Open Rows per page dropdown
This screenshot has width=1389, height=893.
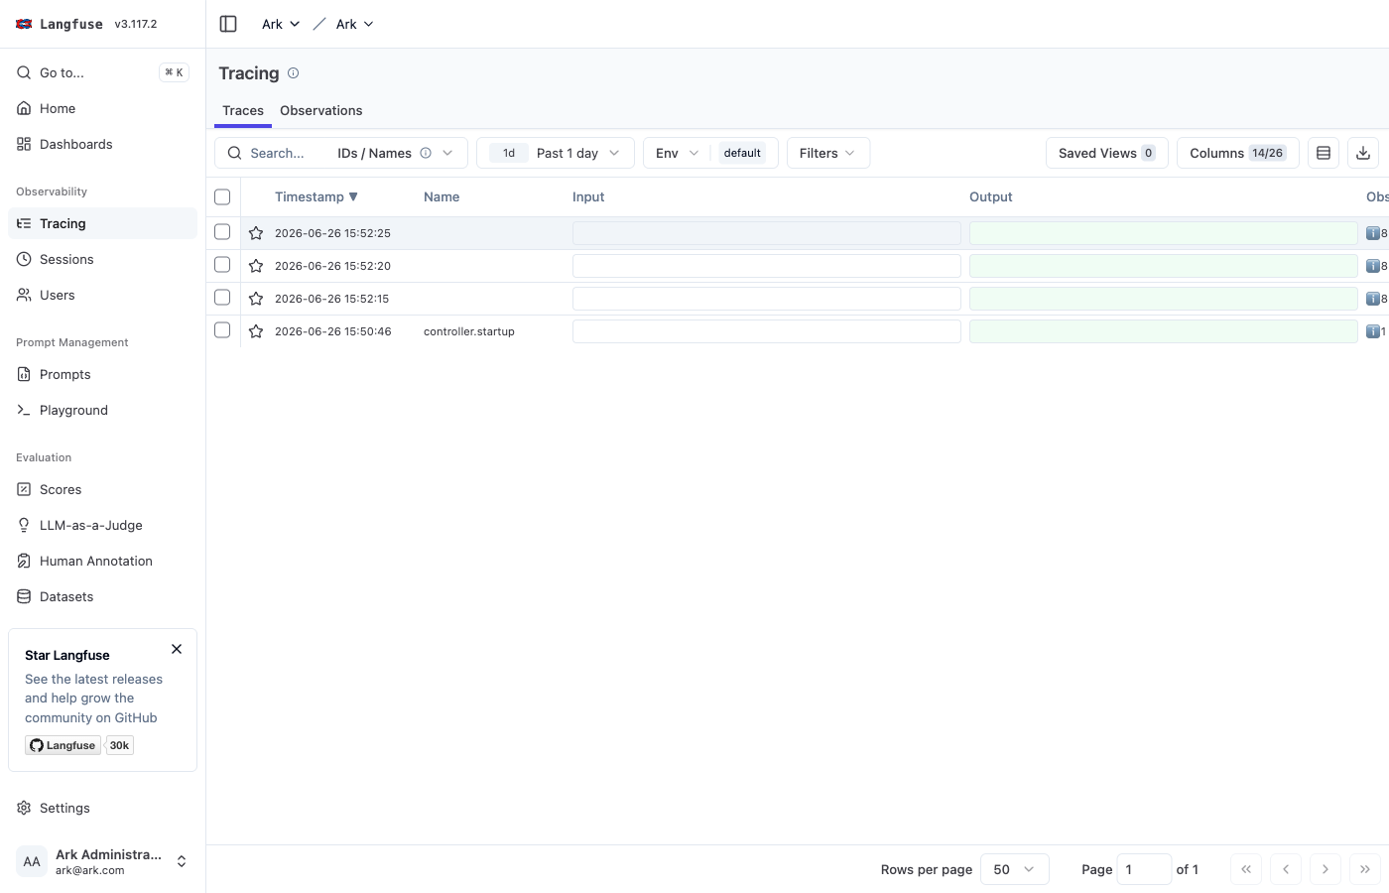point(1015,869)
